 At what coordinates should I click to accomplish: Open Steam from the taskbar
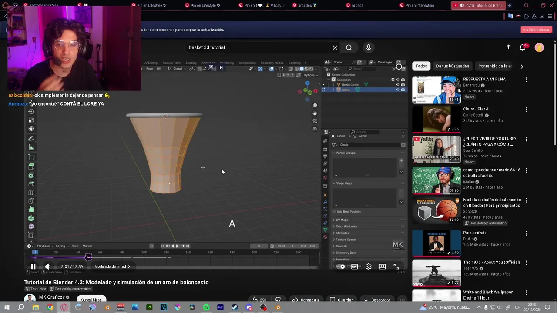coord(235,307)
